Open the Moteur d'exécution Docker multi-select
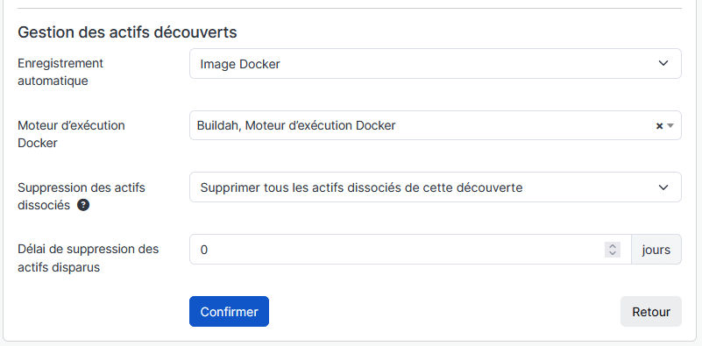This screenshot has height=346, width=702. click(x=436, y=125)
